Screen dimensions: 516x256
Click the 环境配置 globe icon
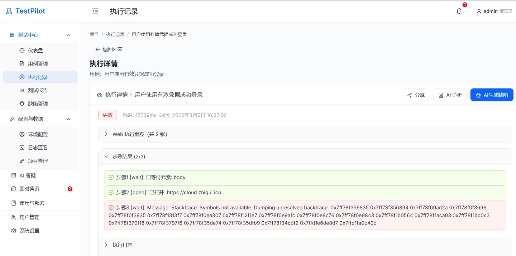[x=22, y=134]
